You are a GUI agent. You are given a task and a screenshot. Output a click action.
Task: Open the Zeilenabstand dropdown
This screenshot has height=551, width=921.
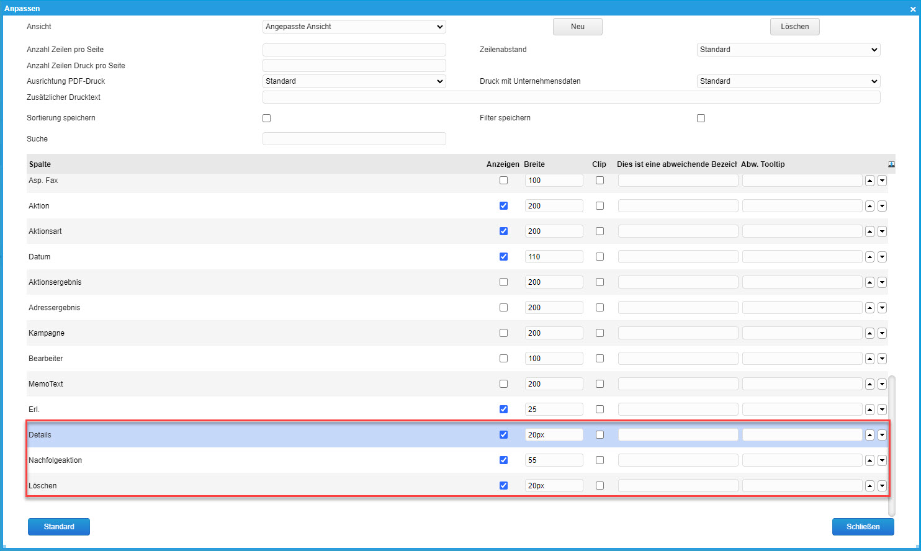tap(789, 50)
